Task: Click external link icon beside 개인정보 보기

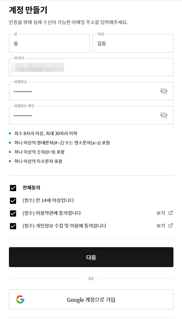Action: (171, 225)
